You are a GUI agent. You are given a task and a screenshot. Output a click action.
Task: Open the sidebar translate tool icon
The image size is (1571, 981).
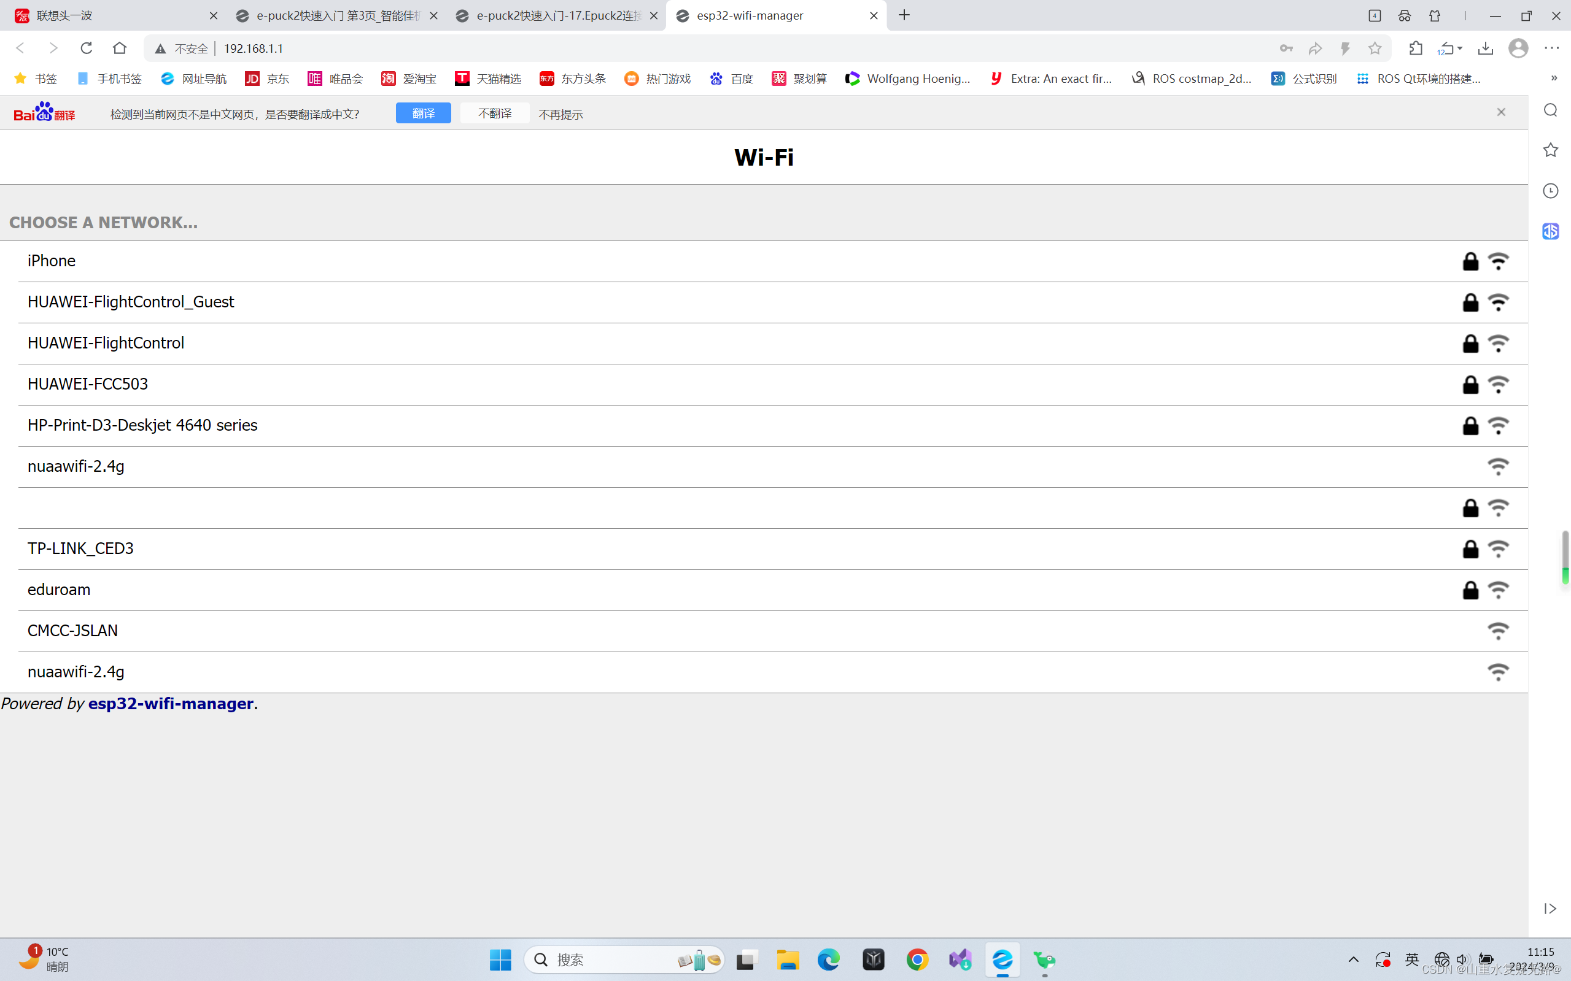1550,231
